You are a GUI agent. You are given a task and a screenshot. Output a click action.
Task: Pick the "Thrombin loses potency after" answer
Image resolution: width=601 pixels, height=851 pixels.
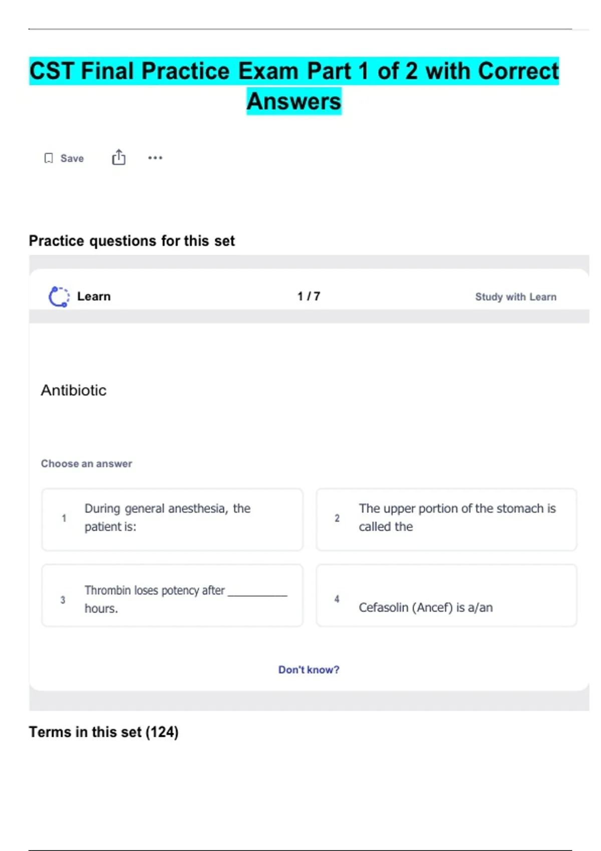click(172, 595)
